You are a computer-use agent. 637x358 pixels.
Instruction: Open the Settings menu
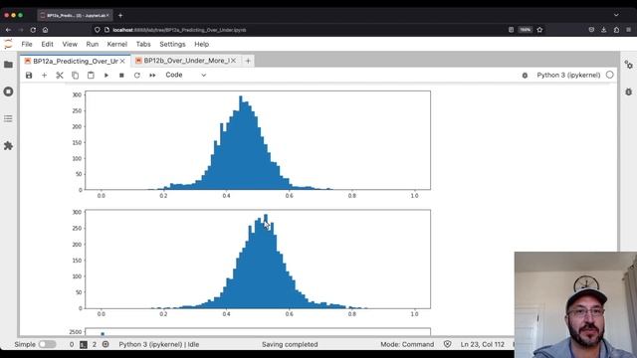point(172,44)
